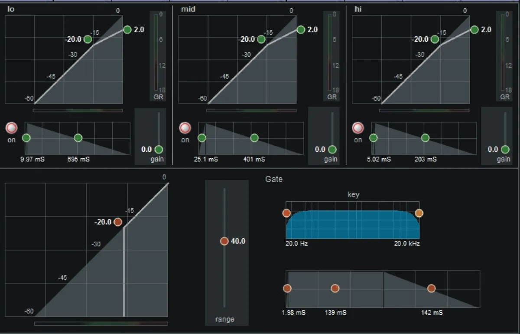Click key filter low handle at 20.0 Hz
The height and width of the screenshot is (334, 520).
click(x=286, y=213)
